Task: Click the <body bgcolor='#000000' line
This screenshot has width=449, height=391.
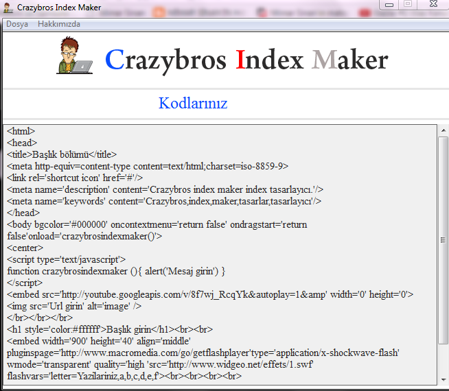Action: click(157, 224)
